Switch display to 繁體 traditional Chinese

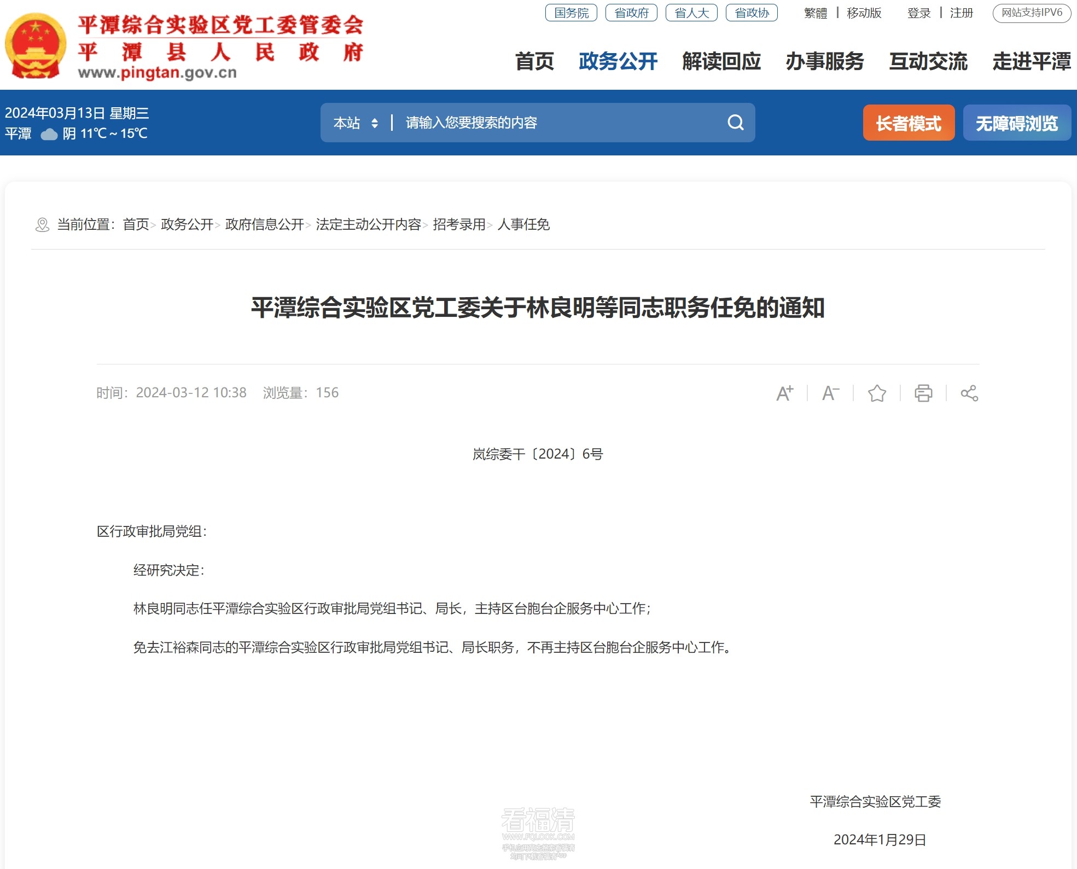816,13
